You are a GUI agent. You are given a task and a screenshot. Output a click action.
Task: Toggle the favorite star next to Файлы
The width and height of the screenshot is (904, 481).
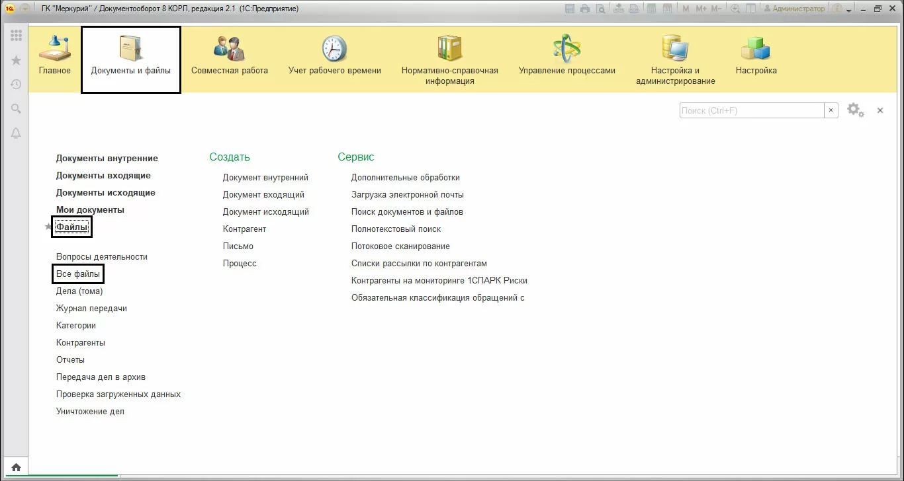tap(48, 227)
